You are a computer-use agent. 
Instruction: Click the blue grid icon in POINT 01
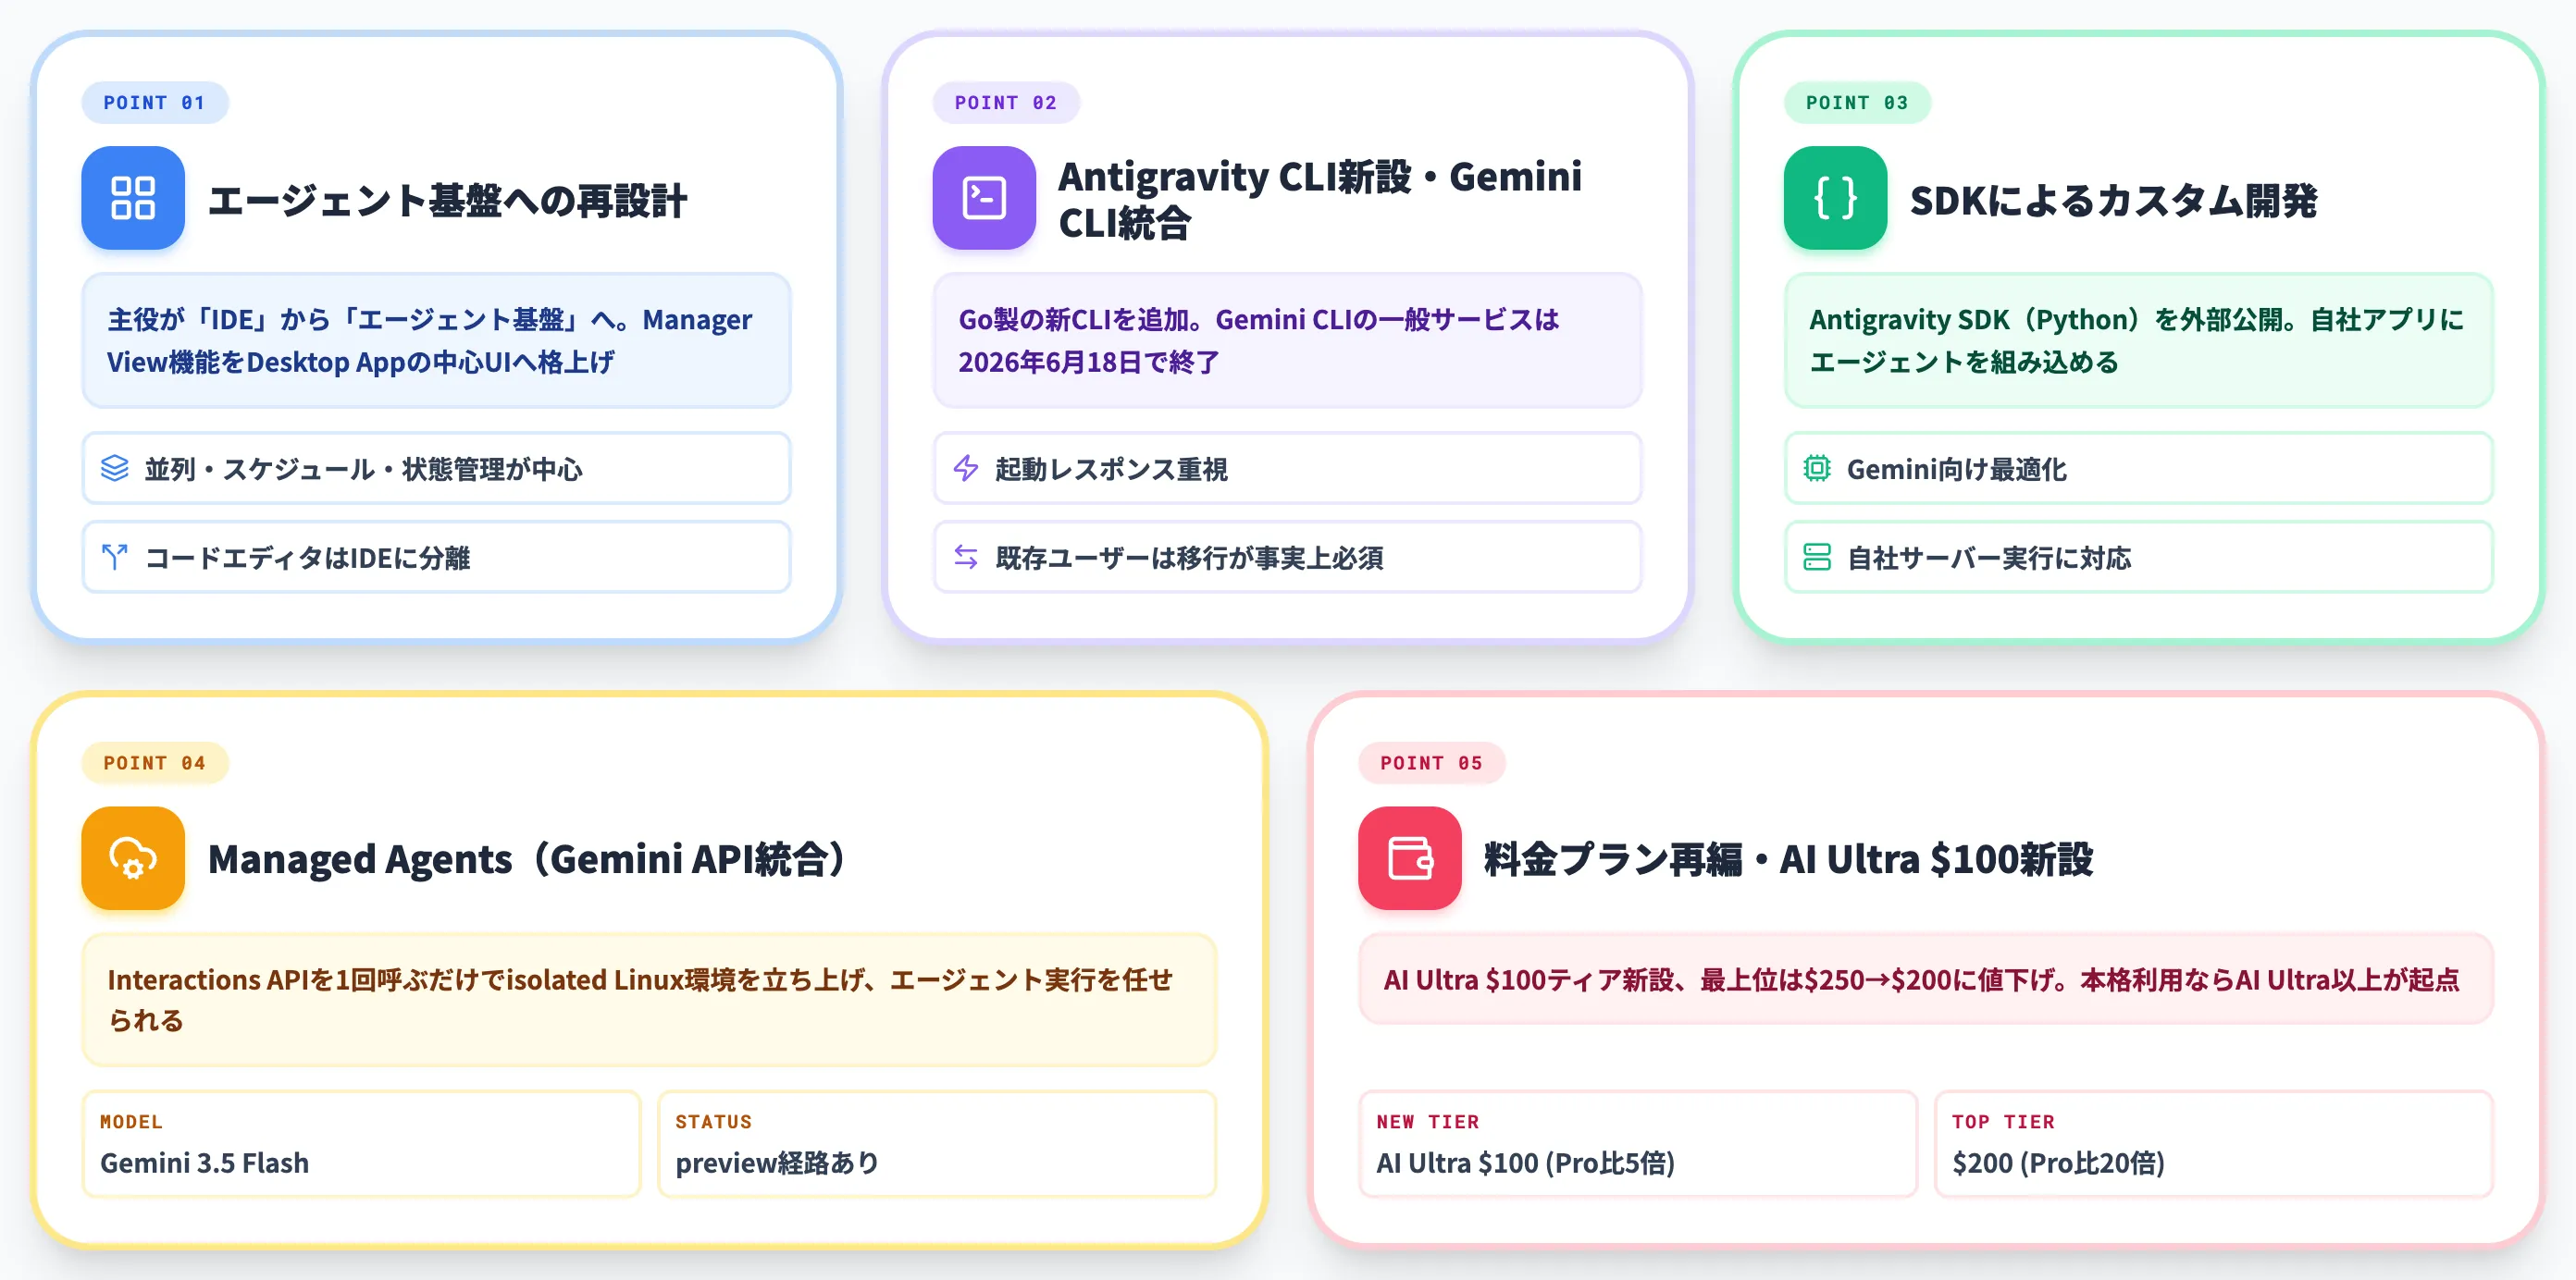(x=133, y=198)
